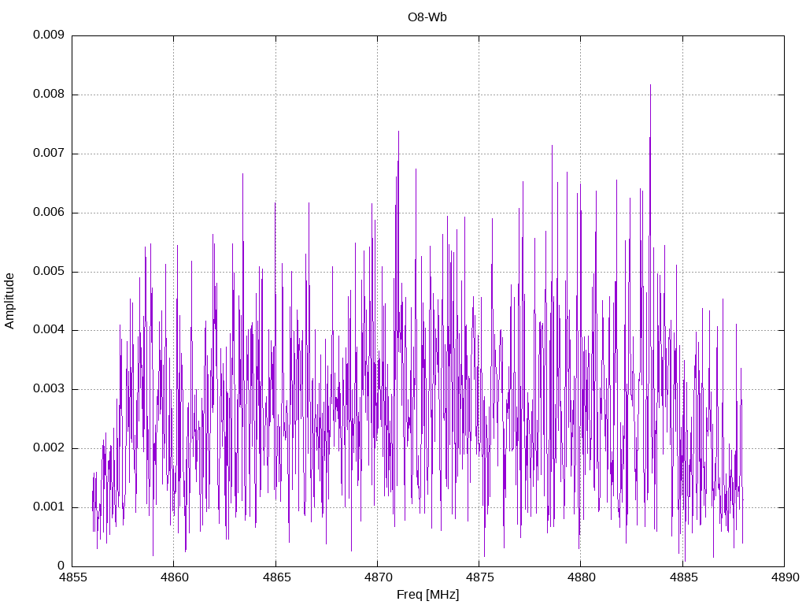Click the 0.001 y-axis tick label
The height and width of the screenshot is (605, 806).
click(49, 507)
